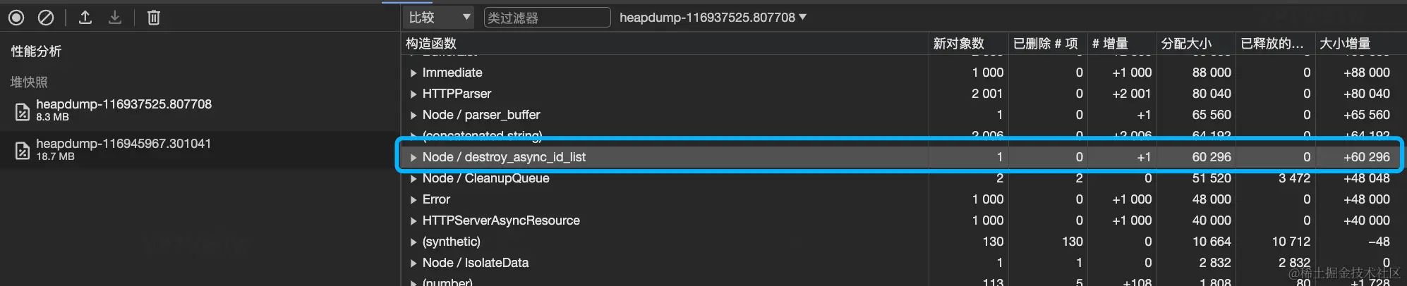Select the Node / CleanupQueue row
1407x286 pixels.
point(485,178)
